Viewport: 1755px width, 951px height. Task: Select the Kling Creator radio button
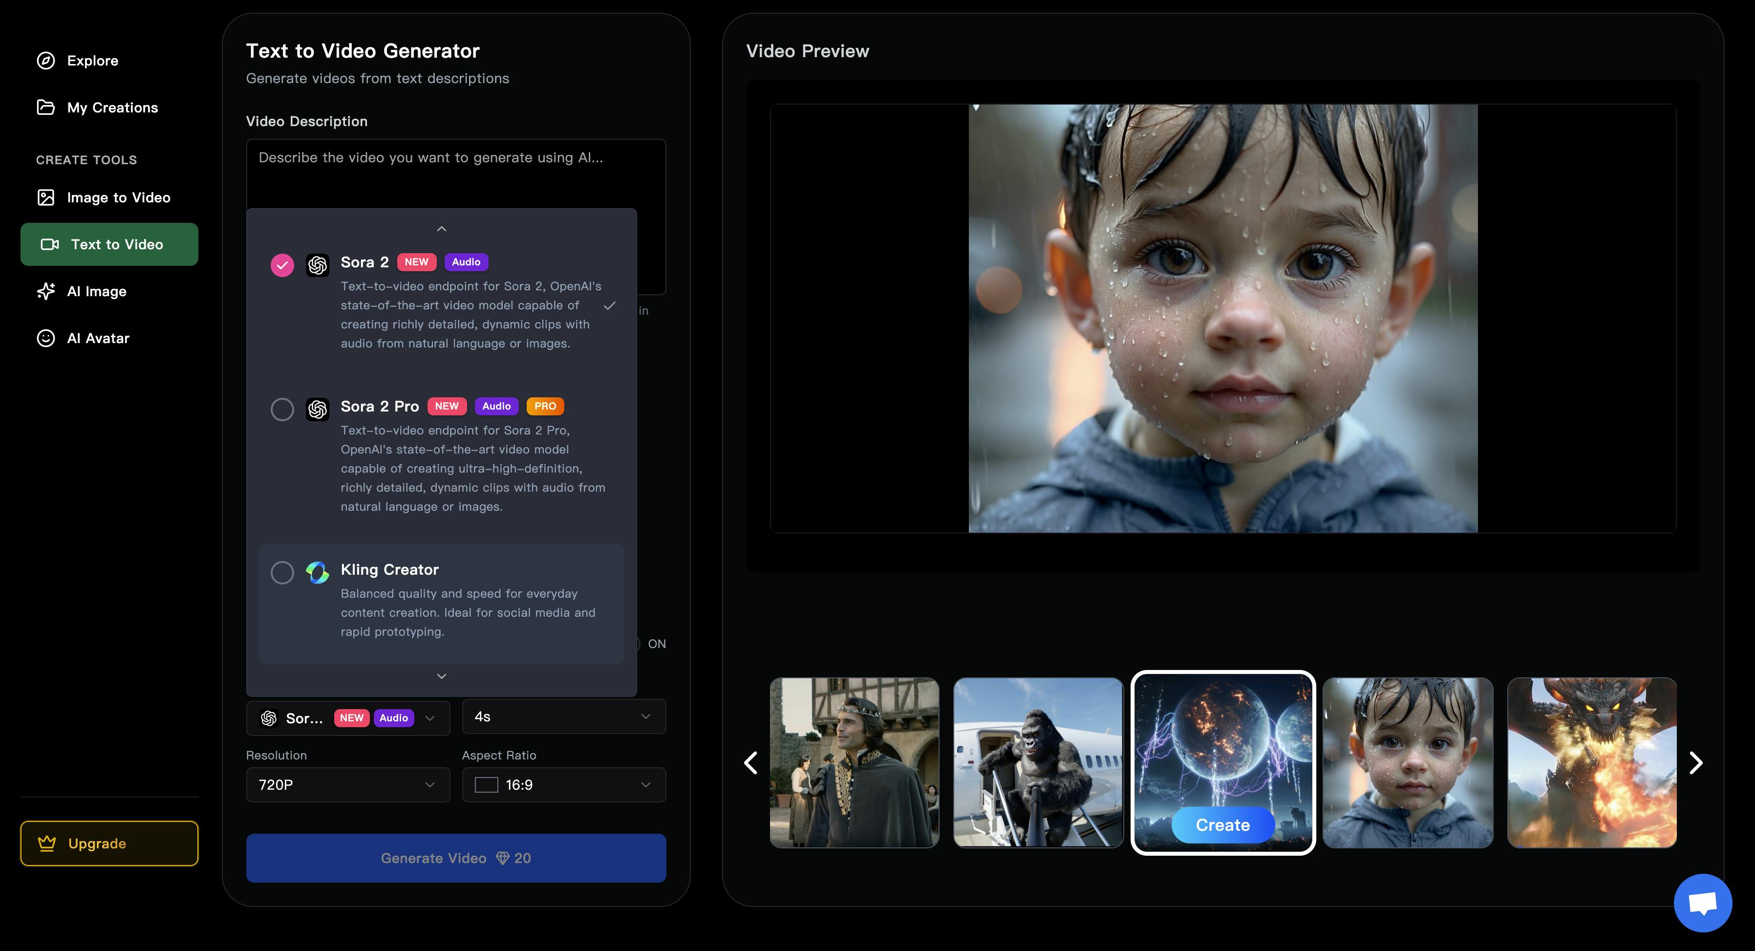282,573
